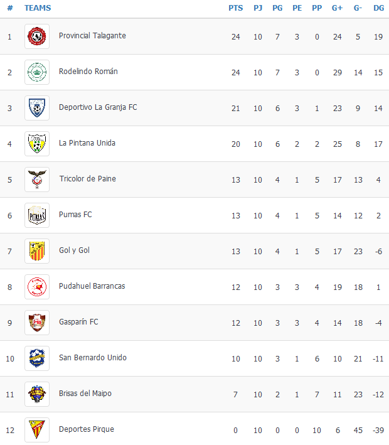This screenshot has width=389, height=445.
Task: Click the G+ column header
Action: point(337,8)
